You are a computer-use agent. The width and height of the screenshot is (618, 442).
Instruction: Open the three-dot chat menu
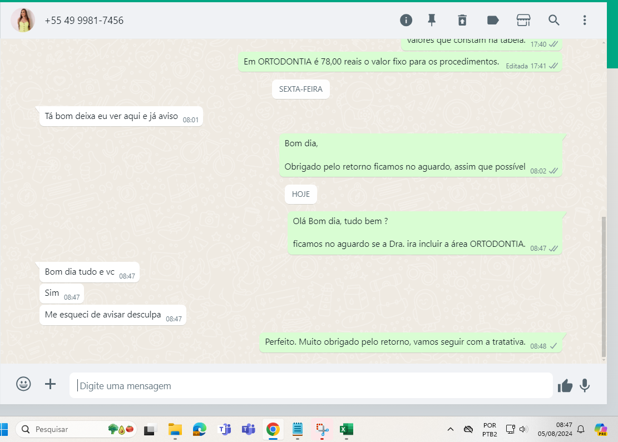[585, 20]
